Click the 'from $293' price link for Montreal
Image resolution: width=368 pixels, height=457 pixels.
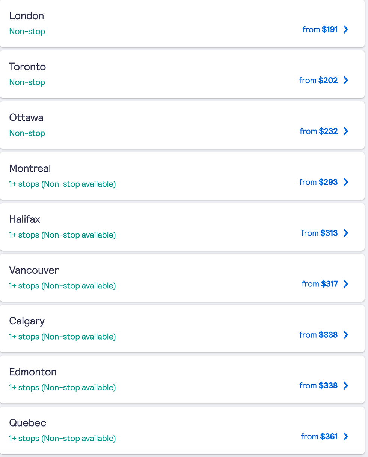[x=318, y=182]
